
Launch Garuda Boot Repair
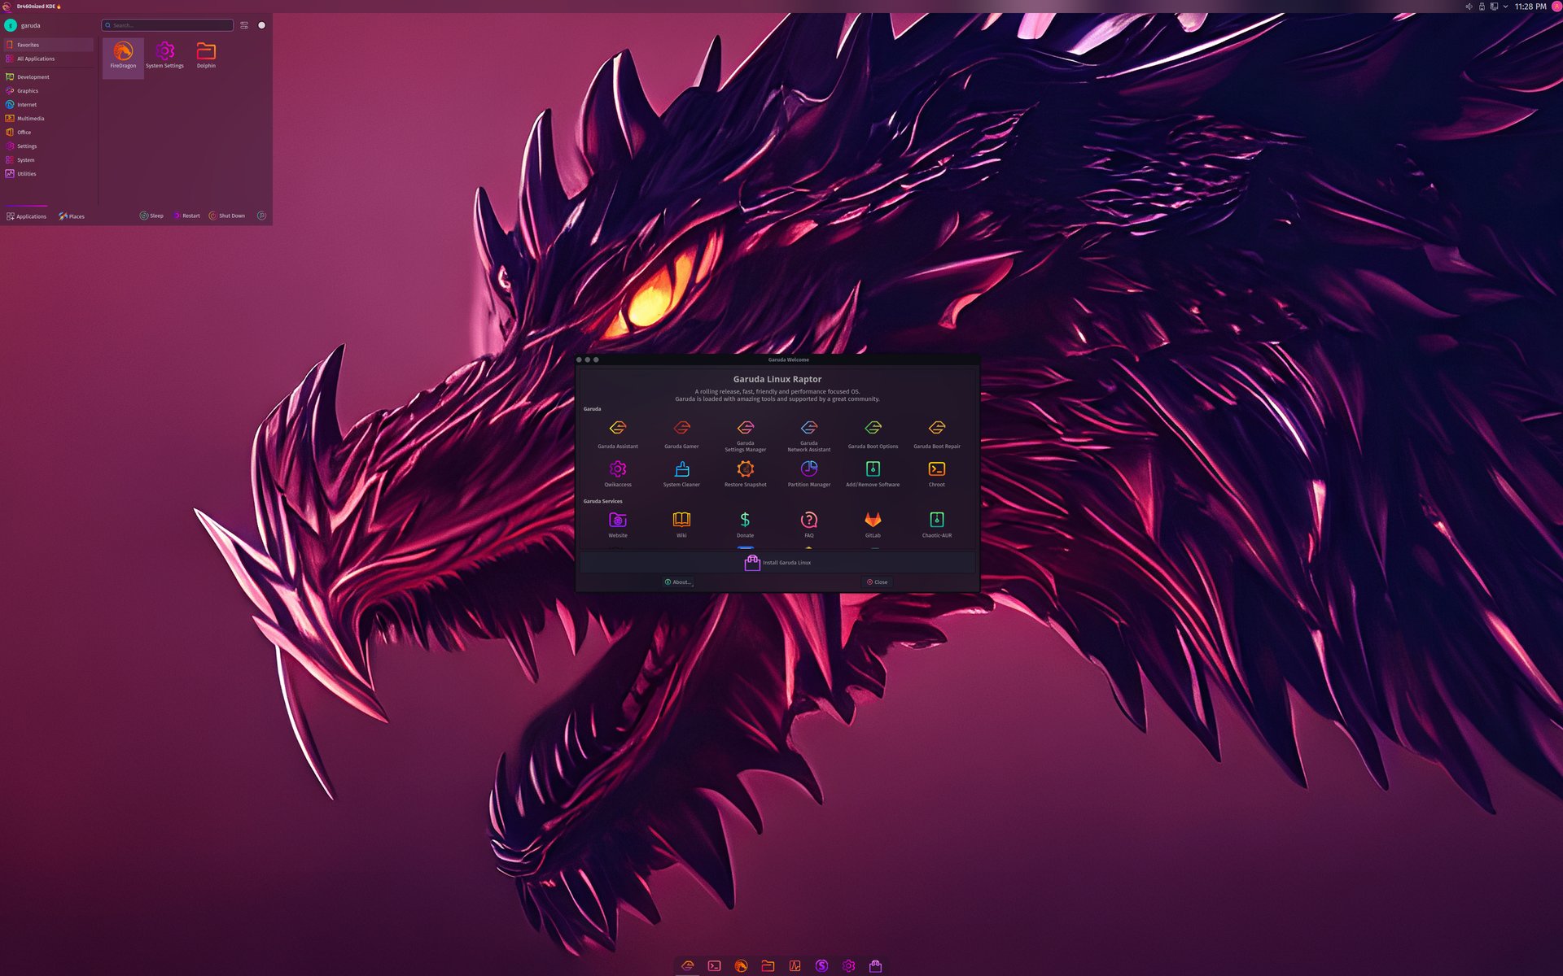tap(936, 427)
